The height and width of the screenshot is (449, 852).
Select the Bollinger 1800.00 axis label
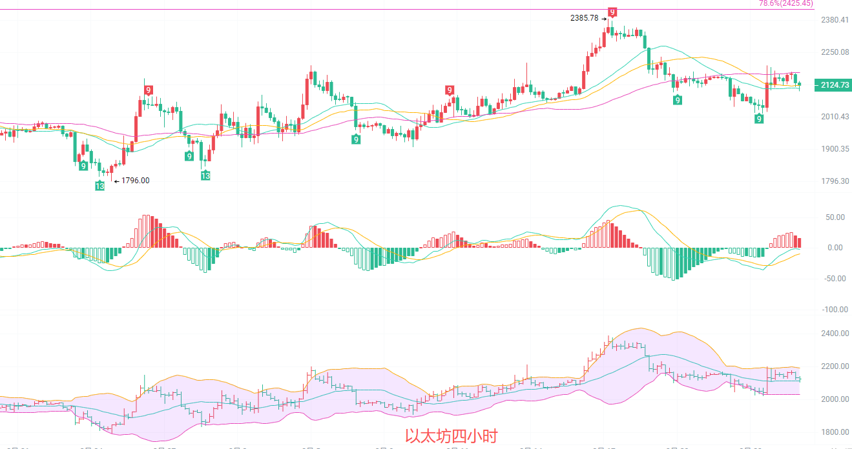click(x=835, y=432)
